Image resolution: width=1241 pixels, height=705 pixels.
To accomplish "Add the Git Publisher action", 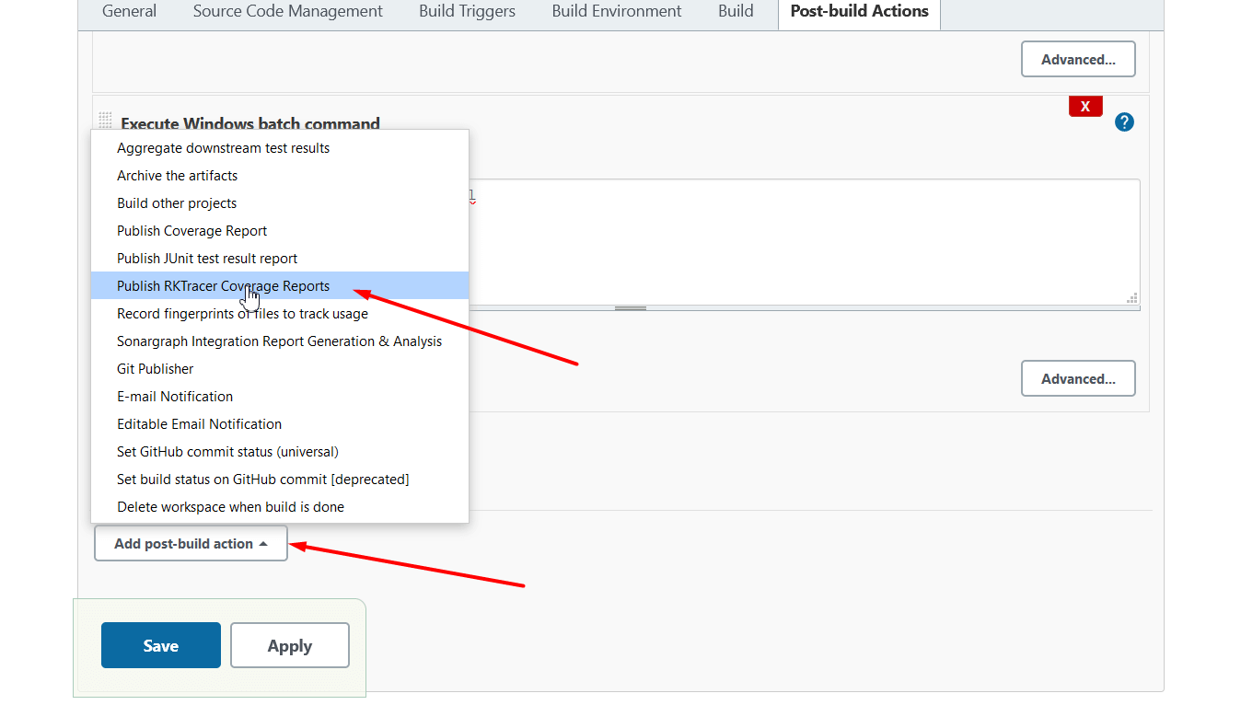I will point(155,368).
